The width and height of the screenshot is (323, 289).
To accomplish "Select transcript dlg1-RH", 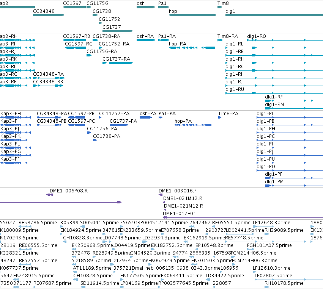I will coord(274,63).
